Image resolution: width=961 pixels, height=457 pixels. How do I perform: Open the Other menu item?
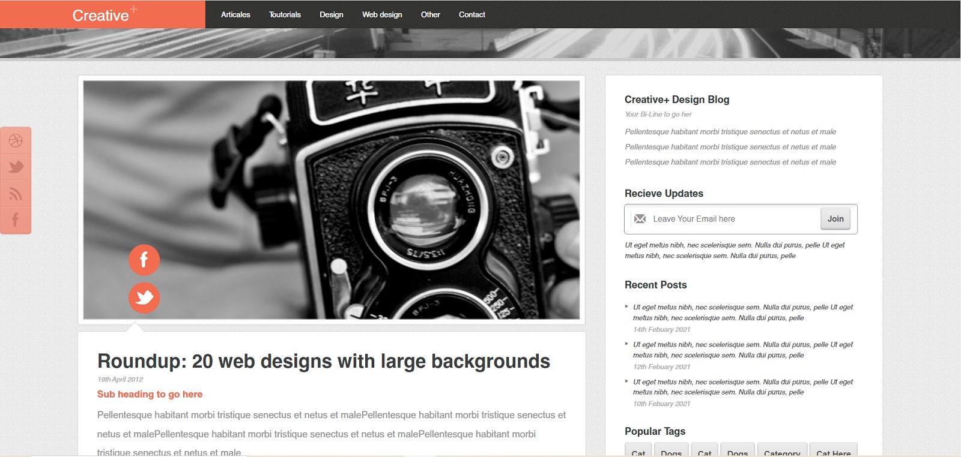(431, 14)
